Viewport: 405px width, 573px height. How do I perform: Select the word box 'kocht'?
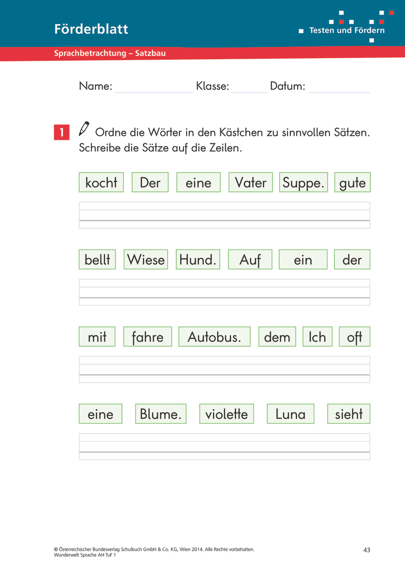pos(101,183)
